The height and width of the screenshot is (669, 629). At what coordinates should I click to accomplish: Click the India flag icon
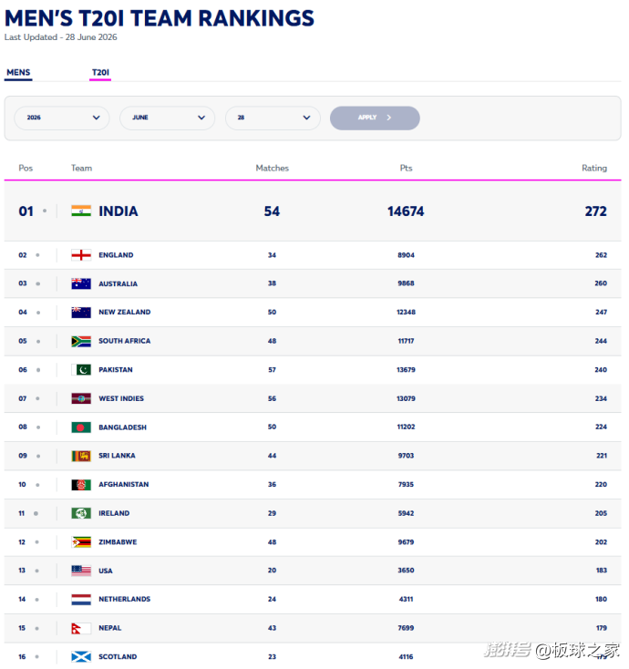(81, 211)
